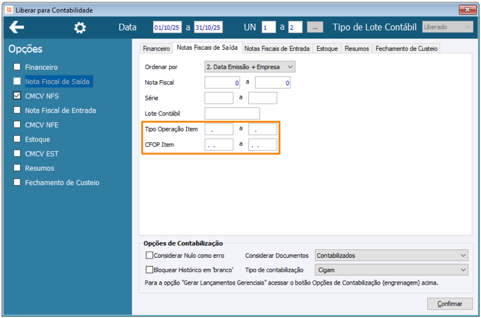Image resolution: width=481 pixels, height=318 pixels.
Task: Enable Considerar Nulo como erro
Action: (149, 255)
